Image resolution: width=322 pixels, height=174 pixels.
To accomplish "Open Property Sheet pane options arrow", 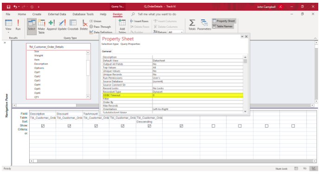I will [x=242, y=37].
